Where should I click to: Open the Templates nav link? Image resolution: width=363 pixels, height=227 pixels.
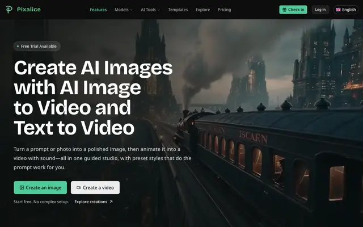pos(178,10)
